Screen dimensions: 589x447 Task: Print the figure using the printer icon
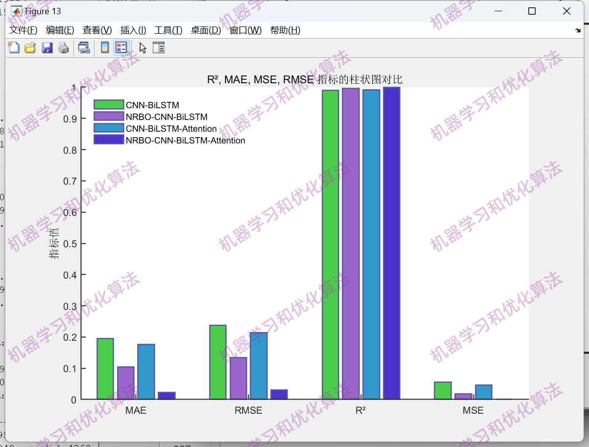point(64,47)
